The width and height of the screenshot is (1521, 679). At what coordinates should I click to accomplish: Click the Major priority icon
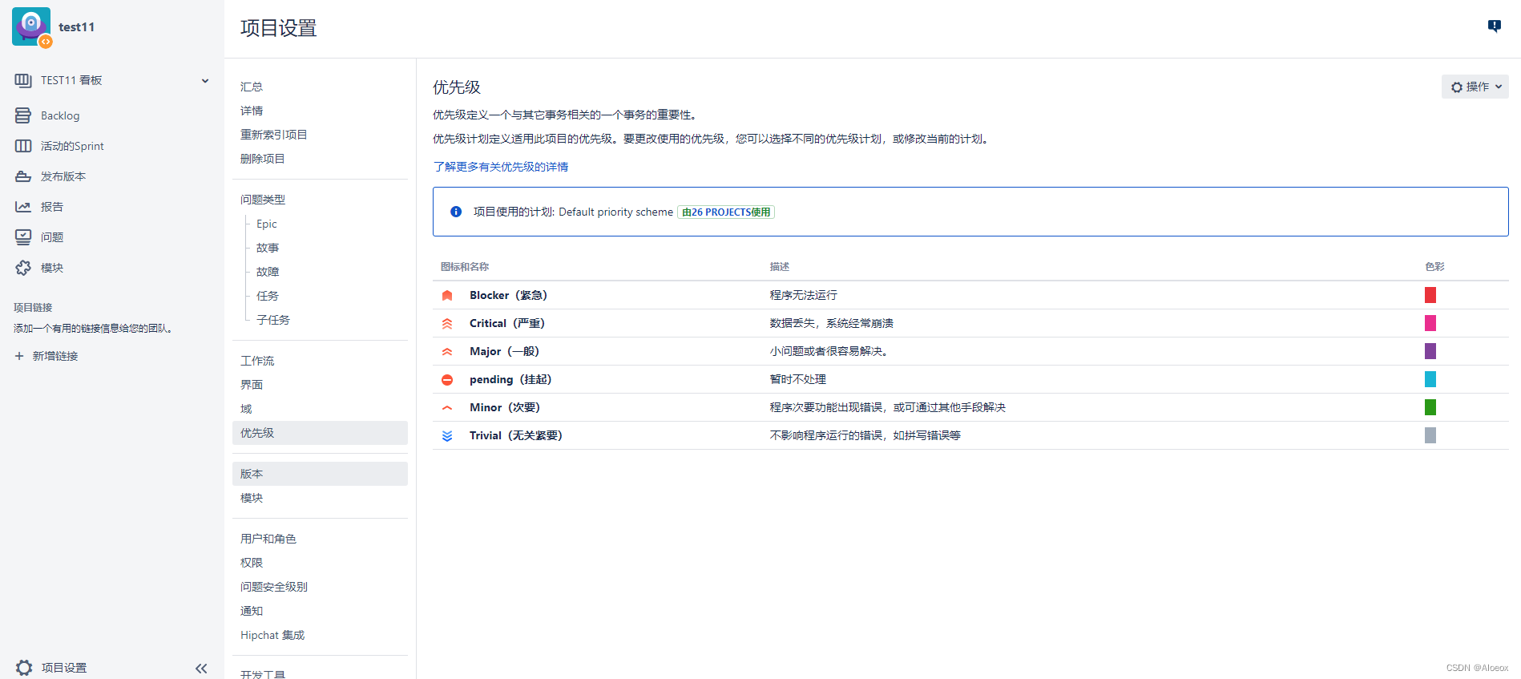[447, 351]
